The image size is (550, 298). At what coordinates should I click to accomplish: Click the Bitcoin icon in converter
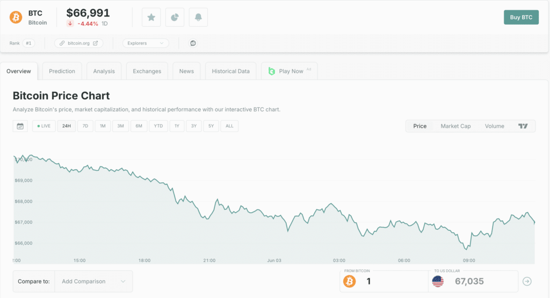(x=349, y=281)
